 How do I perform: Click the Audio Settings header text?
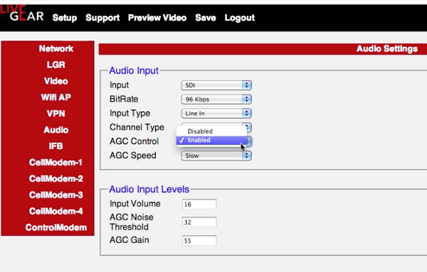pos(387,49)
